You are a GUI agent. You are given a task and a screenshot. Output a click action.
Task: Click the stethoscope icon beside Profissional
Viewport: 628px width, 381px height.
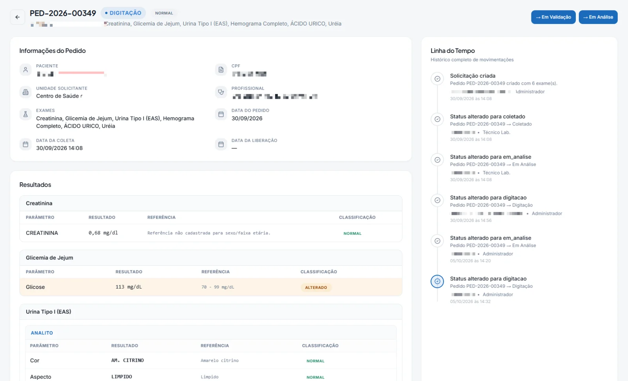coord(221,92)
